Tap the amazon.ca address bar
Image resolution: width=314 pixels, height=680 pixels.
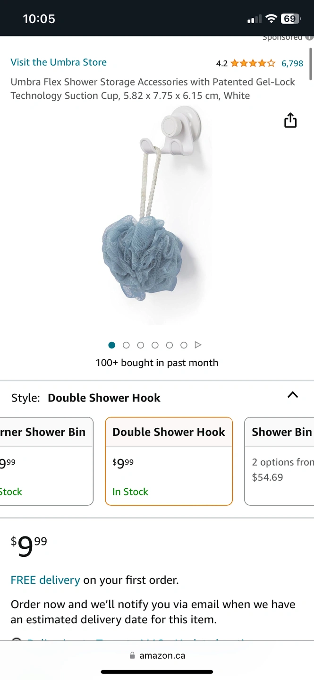[x=157, y=656]
